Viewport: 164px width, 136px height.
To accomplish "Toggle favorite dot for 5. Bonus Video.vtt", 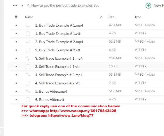I will (x=16, y=100).
